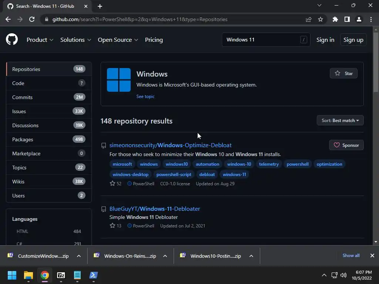
Task: Open the Notepad taskbar icon
Action: click(77, 275)
